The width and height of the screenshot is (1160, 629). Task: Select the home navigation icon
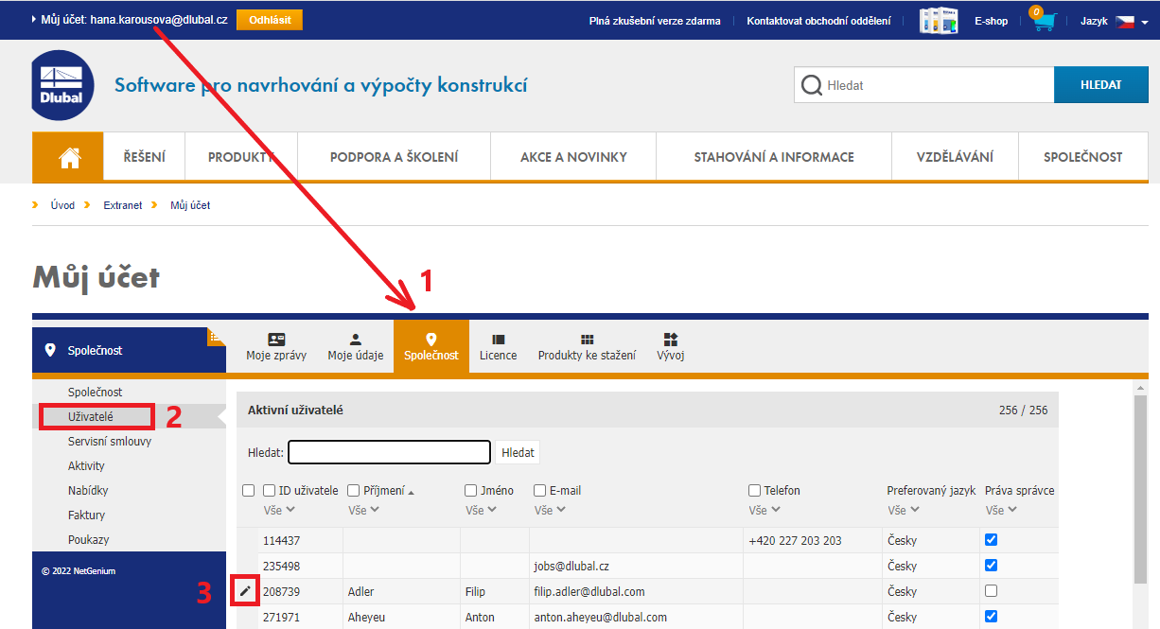(x=66, y=155)
